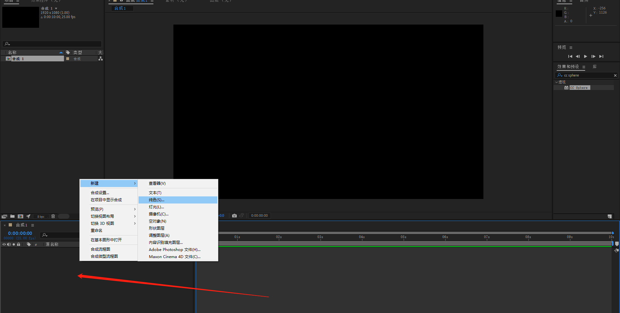Expand the 新建 submenu arrow
Screen dimensions: 620x313
tap(135, 183)
